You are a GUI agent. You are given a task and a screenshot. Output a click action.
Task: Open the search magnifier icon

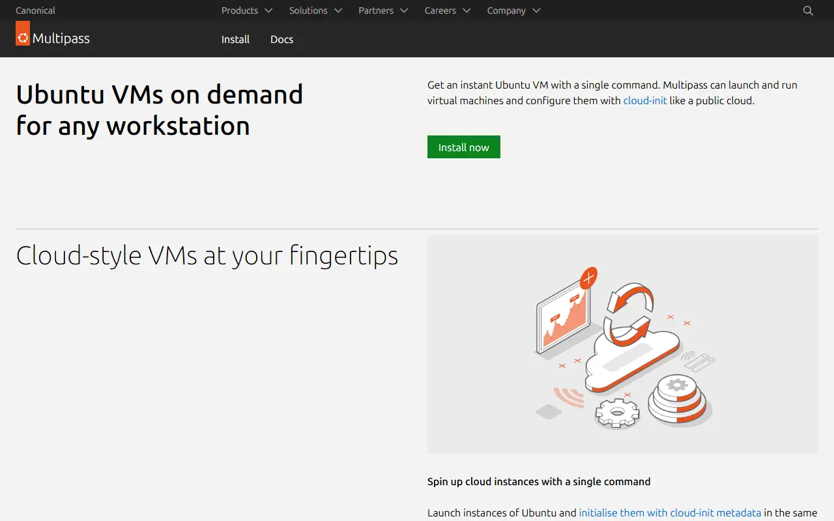point(808,10)
